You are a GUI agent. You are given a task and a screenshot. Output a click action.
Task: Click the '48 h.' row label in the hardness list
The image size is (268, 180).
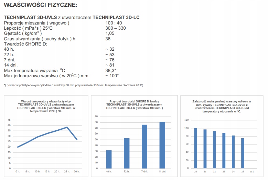pos(9,49)
